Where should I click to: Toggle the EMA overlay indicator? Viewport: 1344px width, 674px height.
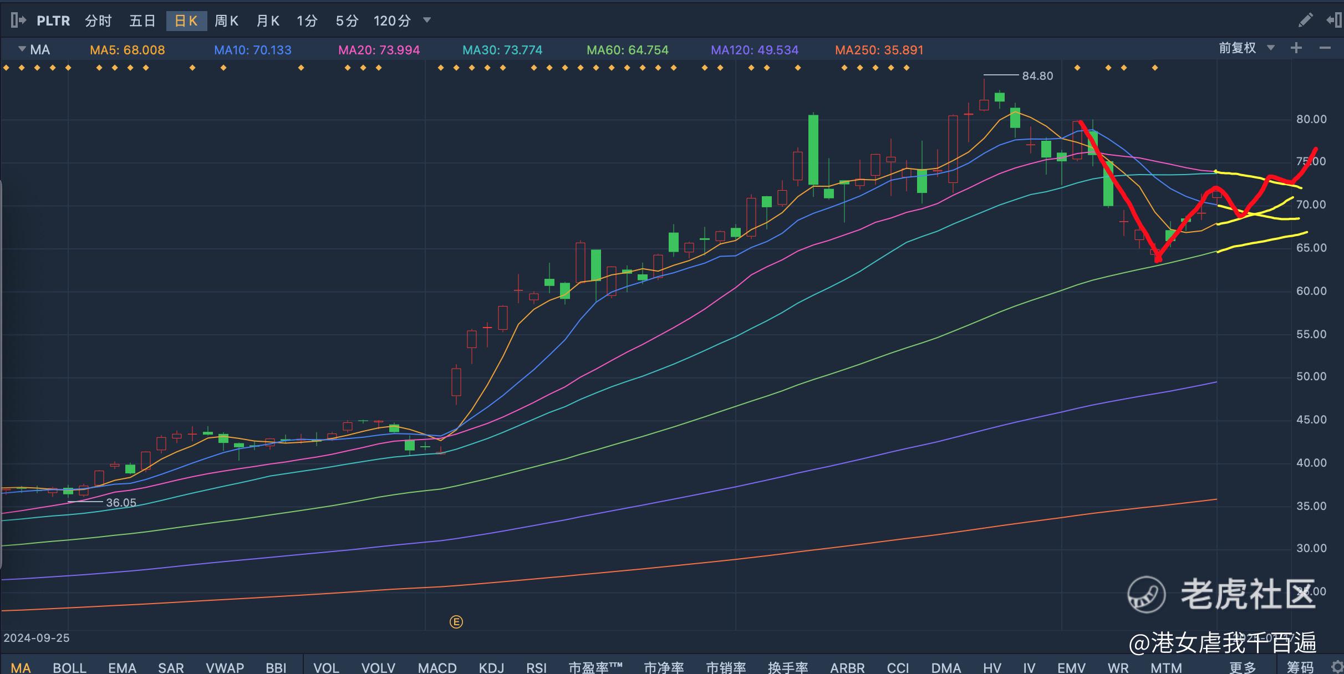tap(122, 667)
